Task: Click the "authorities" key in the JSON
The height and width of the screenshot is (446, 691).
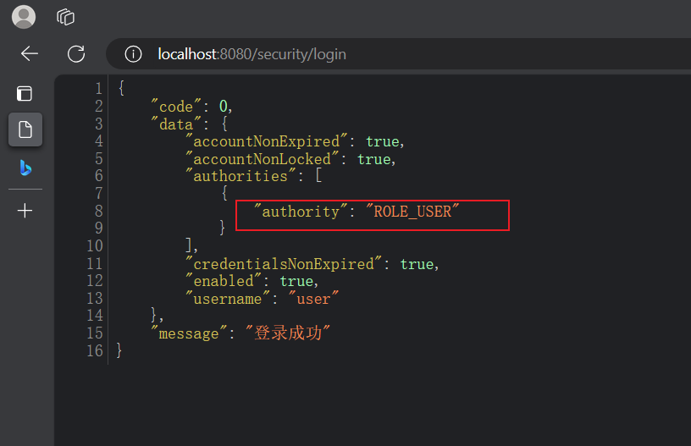Action: click(240, 176)
